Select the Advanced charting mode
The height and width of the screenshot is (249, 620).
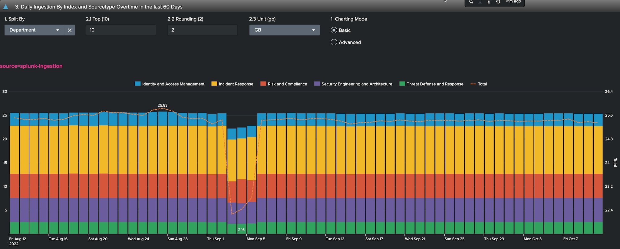click(334, 42)
